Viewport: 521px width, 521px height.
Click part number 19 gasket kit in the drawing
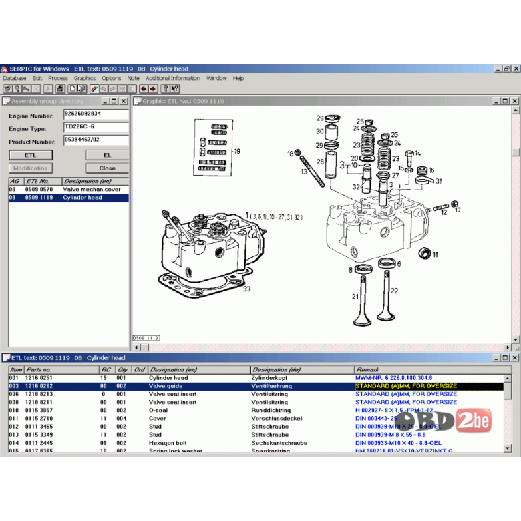click(x=237, y=151)
